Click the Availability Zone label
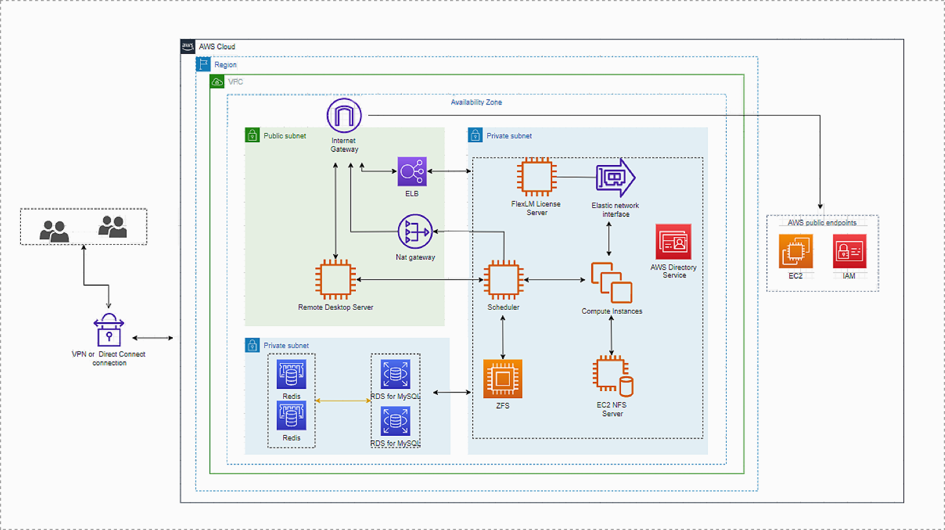945x530 pixels. [476, 103]
